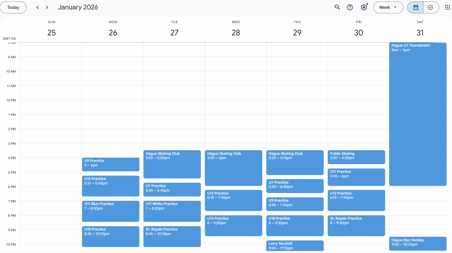This screenshot has width=452, height=253.
Task: Open the Public Skating event on Friday
Action: [x=356, y=157]
